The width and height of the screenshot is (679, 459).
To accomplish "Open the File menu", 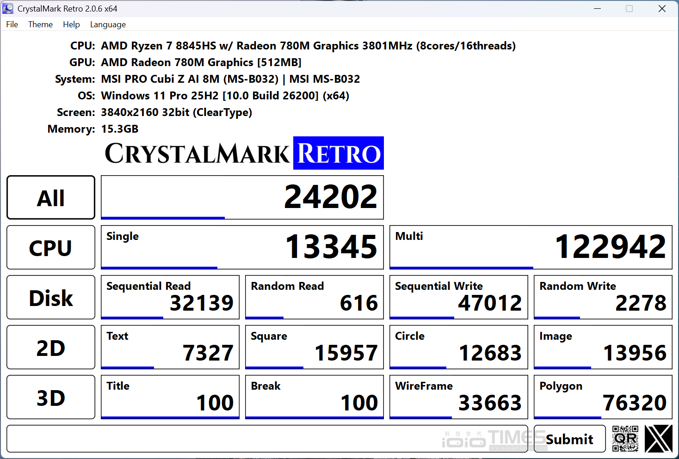I will point(12,24).
